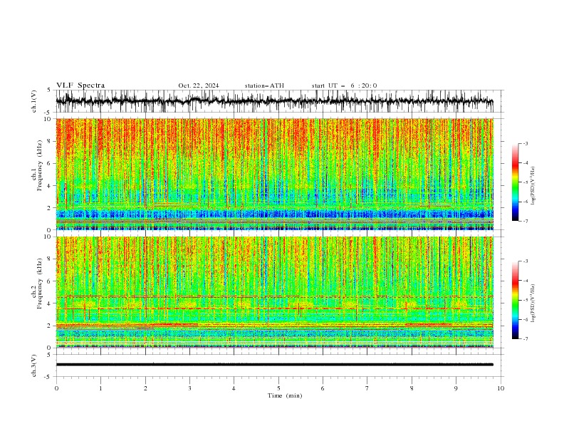
Task: Click the ch.3 flat waveform trace
Action: click(274, 365)
